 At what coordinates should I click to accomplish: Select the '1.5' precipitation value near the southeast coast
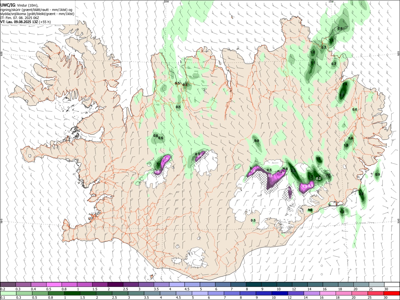(x=310, y=210)
